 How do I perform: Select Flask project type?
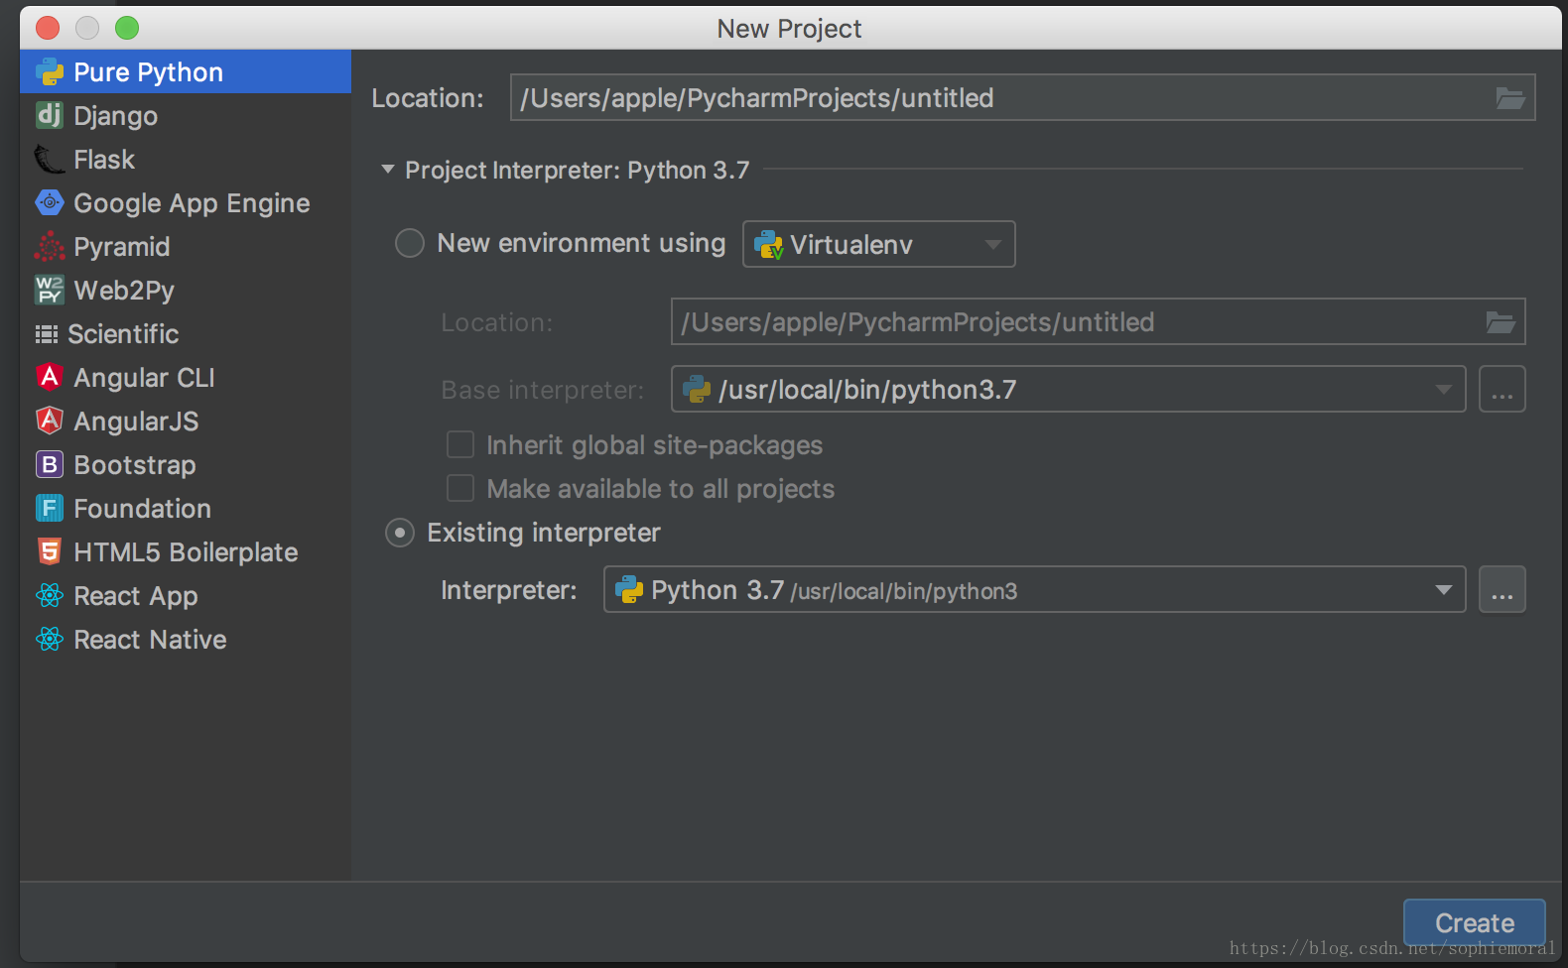click(104, 160)
